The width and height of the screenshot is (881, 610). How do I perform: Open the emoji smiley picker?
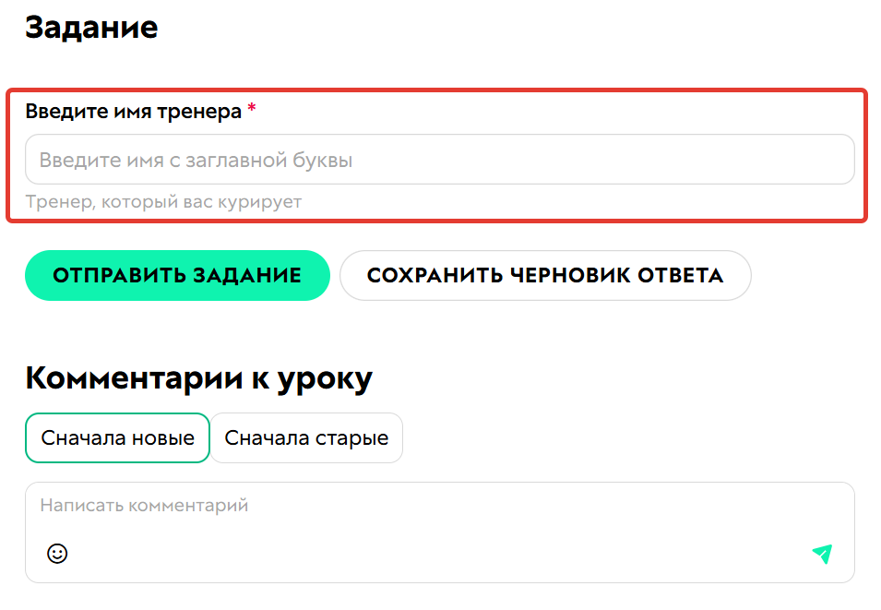point(57,554)
